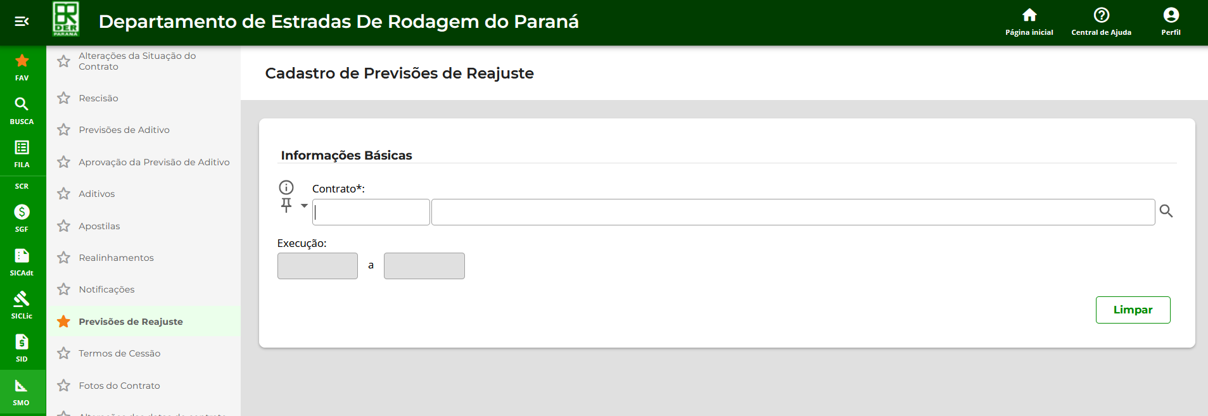Open the FILA queue module
Screen dimensions: 1208x416
pos(22,154)
